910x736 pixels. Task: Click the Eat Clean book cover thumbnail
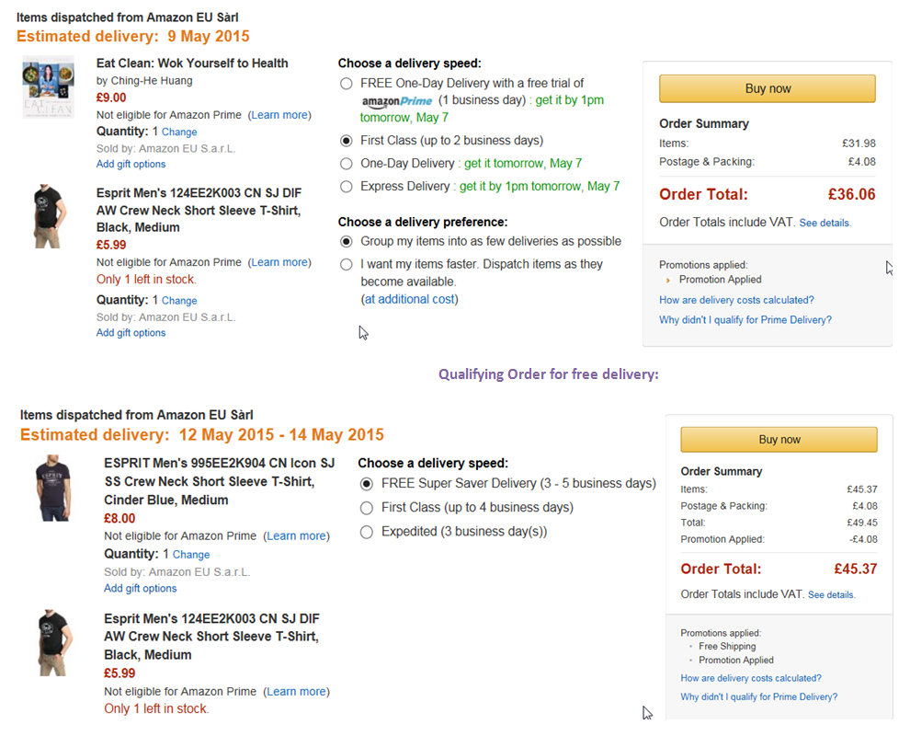click(48, 86)
